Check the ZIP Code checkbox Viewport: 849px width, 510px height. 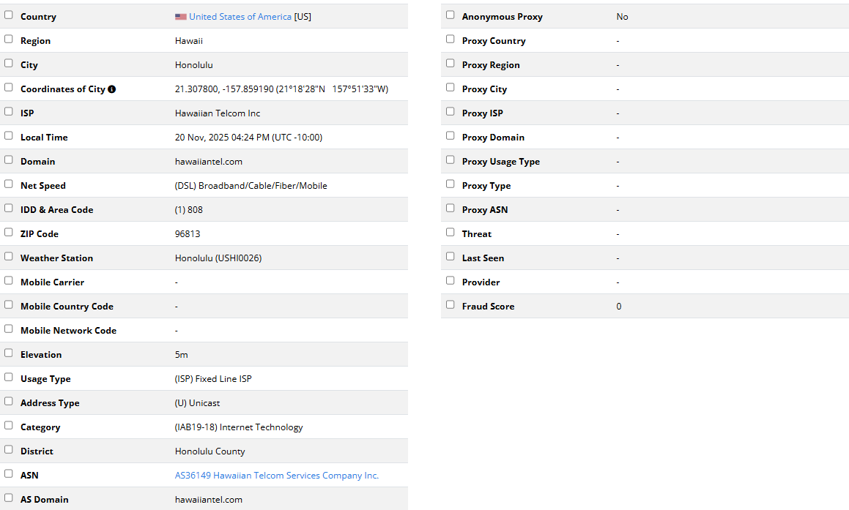point(9,232)
